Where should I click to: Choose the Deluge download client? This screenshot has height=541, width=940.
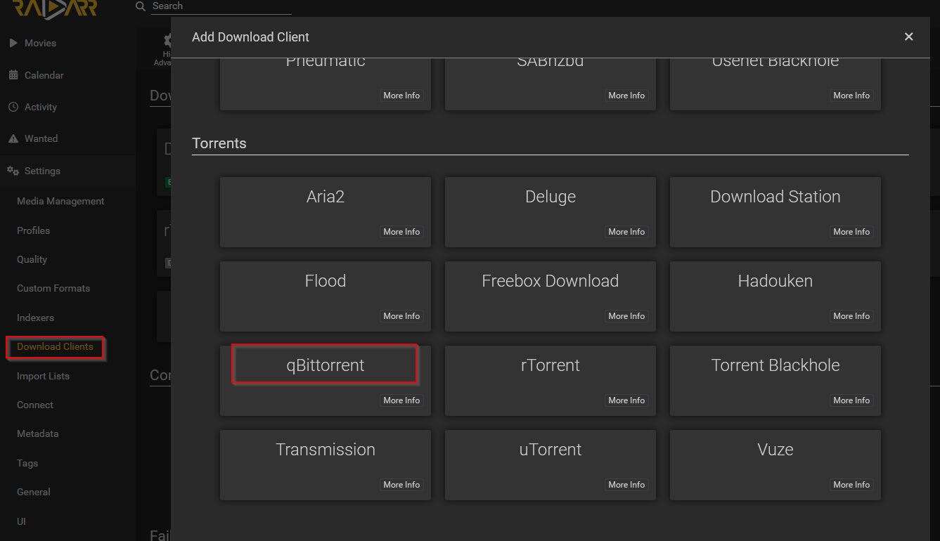(x=551, y=211)
